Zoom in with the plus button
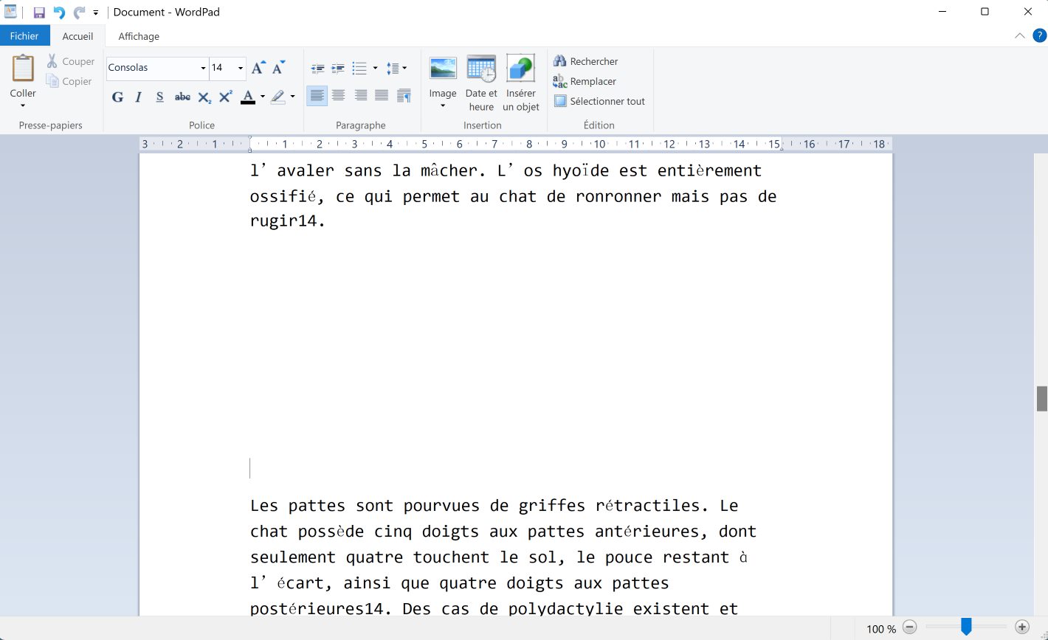Screen dimensions: 1048x640 pos(1022,627)
